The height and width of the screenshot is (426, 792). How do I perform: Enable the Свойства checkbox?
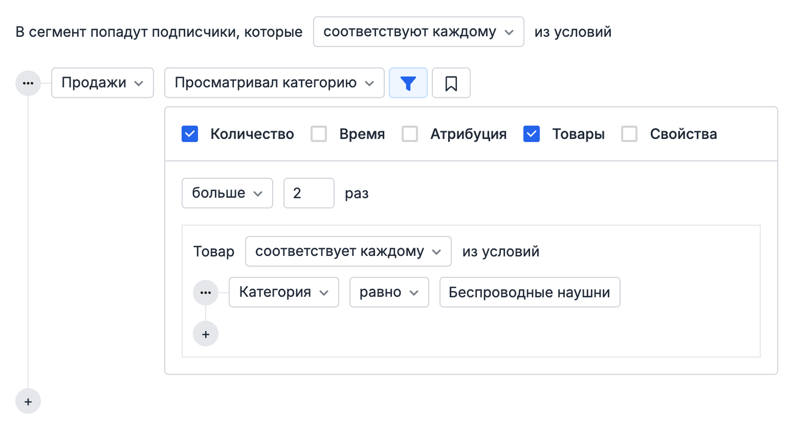click(x=629, y=134)
